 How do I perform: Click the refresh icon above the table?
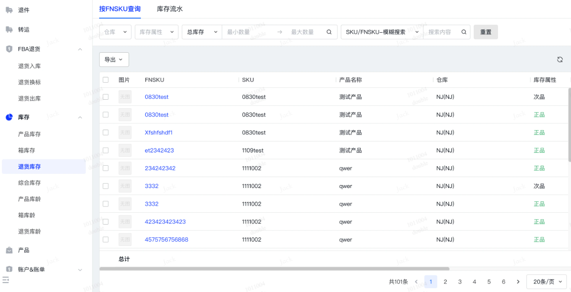pyautogui.click(x=560, y=59)
